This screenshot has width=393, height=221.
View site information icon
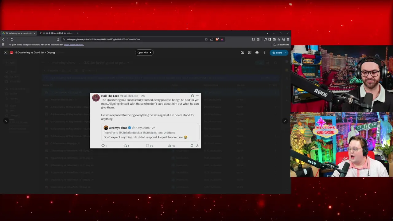[64, 39]
